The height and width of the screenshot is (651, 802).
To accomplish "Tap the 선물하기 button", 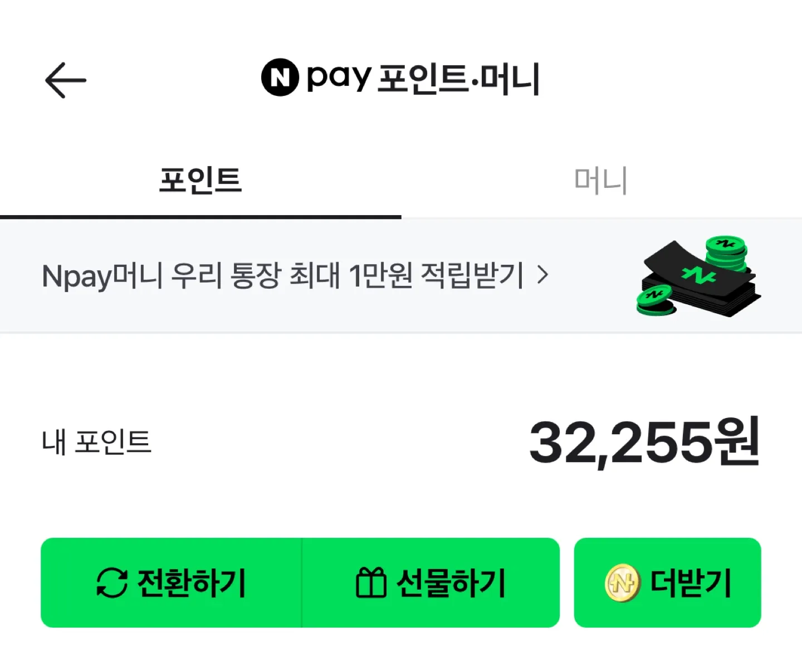I will point(431,582).
